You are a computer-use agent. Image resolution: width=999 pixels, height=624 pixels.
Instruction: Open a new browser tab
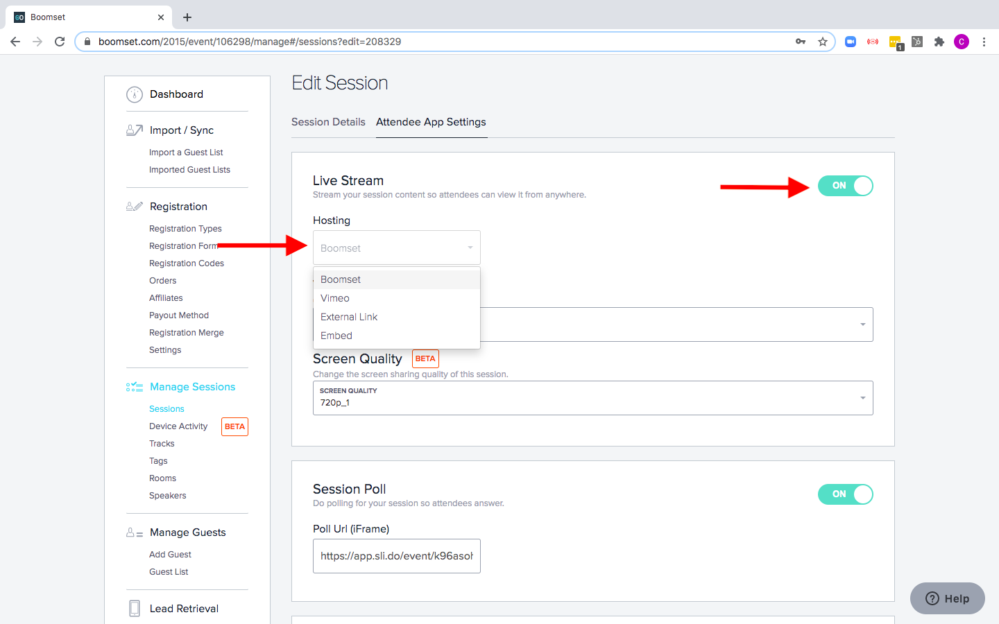coord(187,17)
